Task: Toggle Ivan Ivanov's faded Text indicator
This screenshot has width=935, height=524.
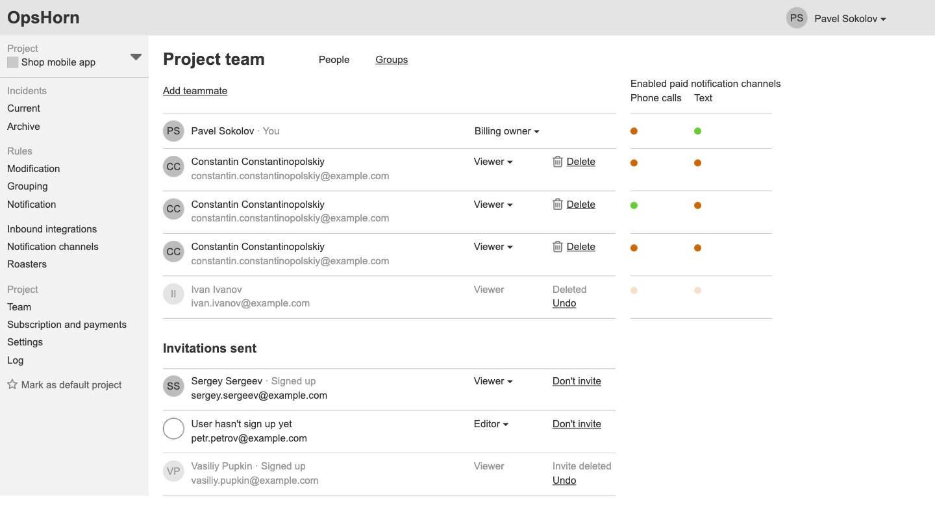Action: pos(697,290)
